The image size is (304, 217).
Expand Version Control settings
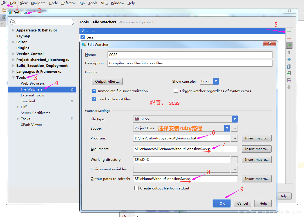pos(14,54)
